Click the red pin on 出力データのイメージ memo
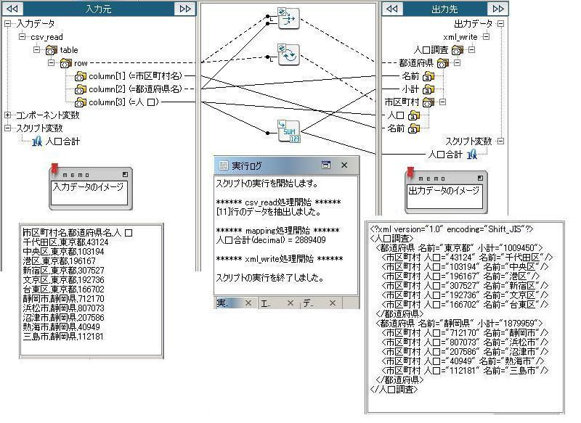 pos(410,173)
